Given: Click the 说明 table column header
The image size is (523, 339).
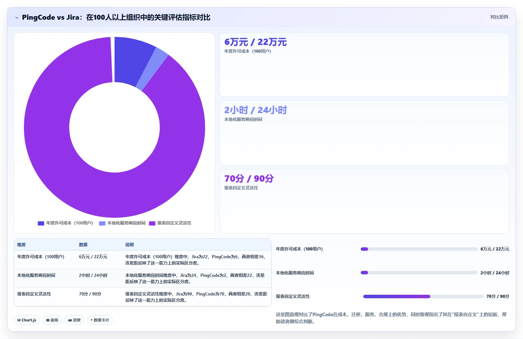Looking at the screenshot, I should [x=130, y=245].
